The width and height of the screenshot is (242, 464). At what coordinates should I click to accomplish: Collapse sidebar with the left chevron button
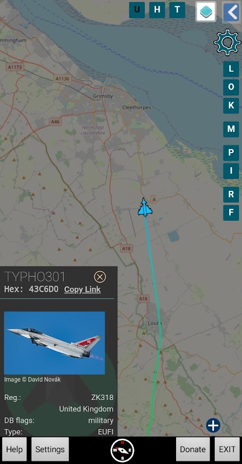pyautogui.click(x=231, y=12)
